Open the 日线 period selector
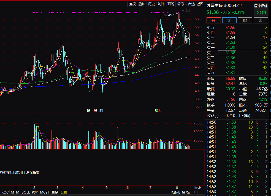Screen dimensions: 271x196 point(197,187)
